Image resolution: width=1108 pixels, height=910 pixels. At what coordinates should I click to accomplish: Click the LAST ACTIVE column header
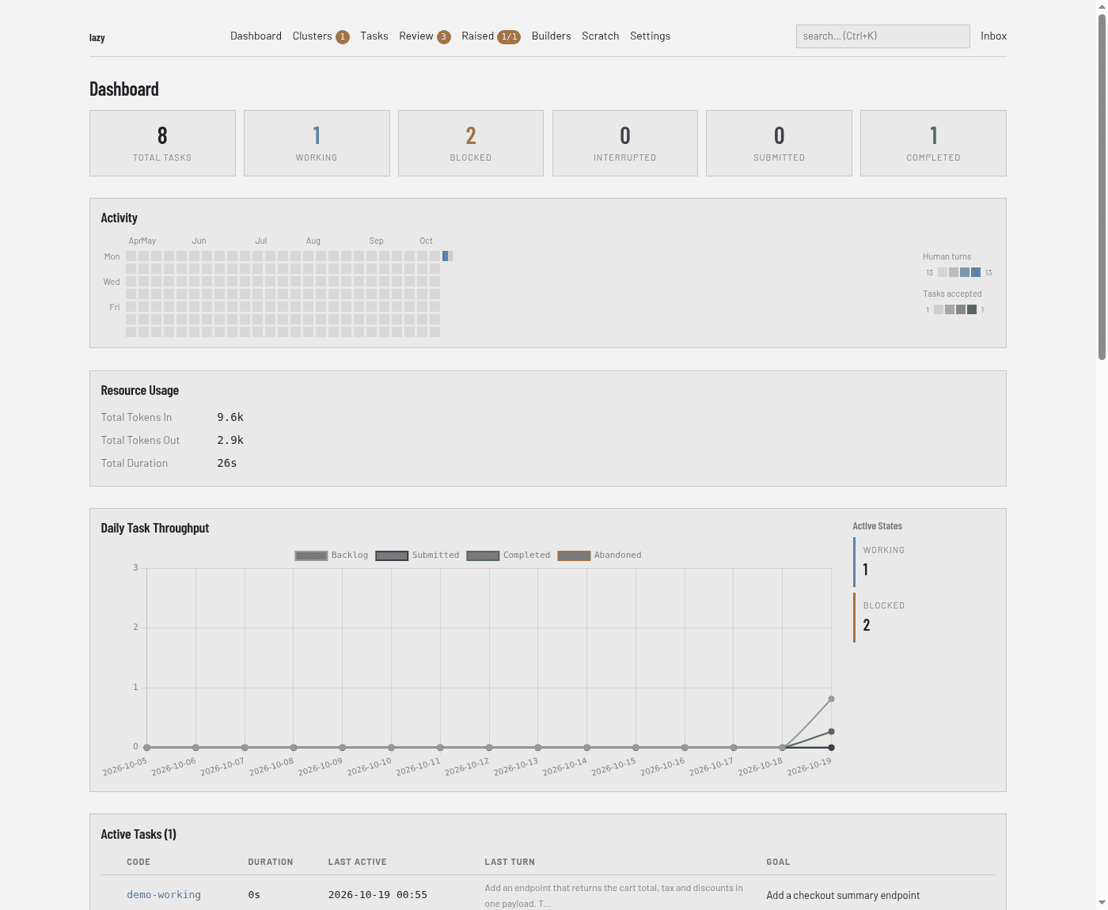(x=358, y=863)
